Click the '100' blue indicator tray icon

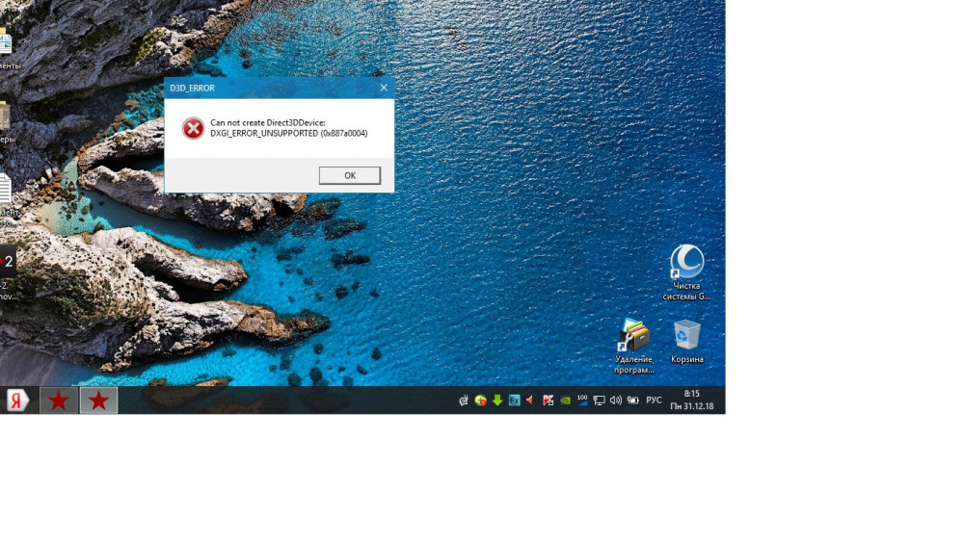(581, 400)
